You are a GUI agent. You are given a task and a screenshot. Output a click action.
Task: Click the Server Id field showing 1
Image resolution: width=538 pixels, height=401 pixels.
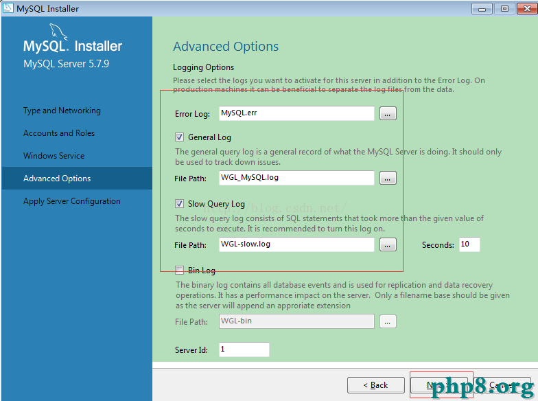pos(244,350)
